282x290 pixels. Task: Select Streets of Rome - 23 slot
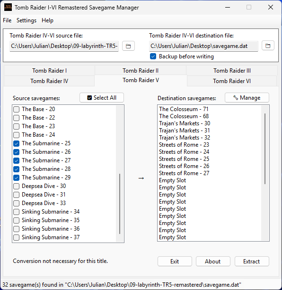(x=184, y=145)
